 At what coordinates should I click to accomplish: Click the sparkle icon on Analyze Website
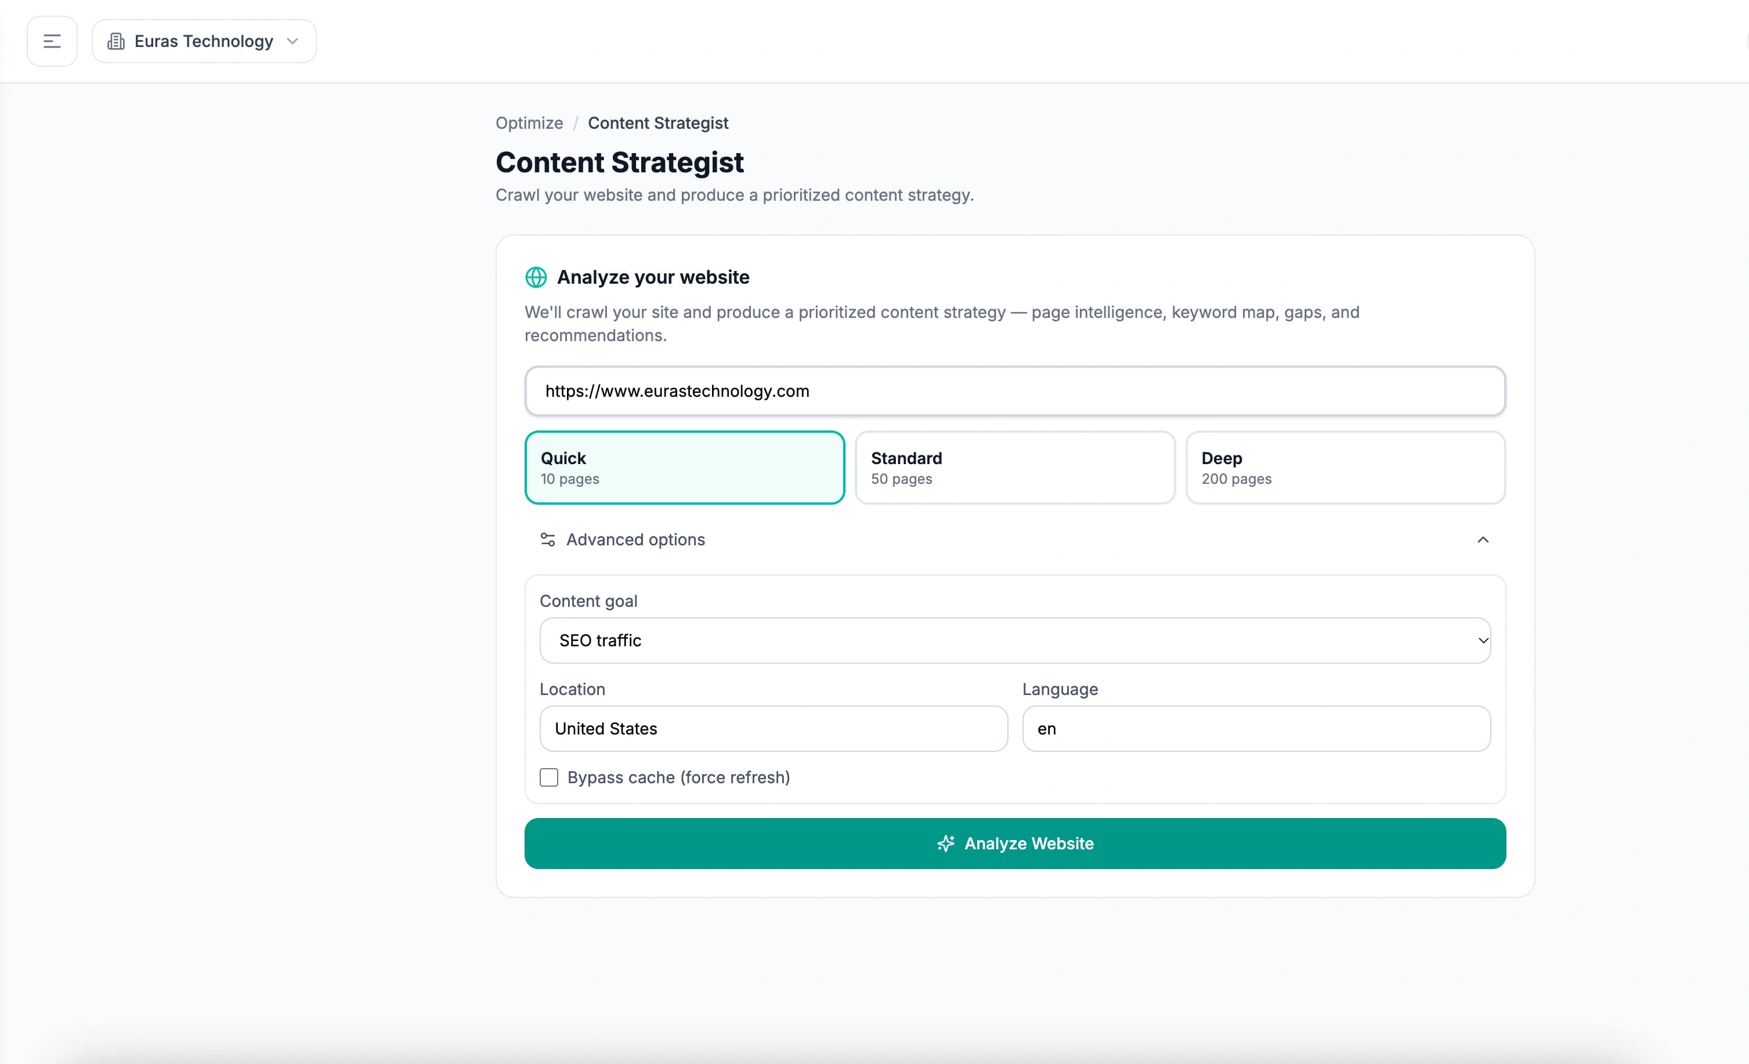[x=945, y=843]
